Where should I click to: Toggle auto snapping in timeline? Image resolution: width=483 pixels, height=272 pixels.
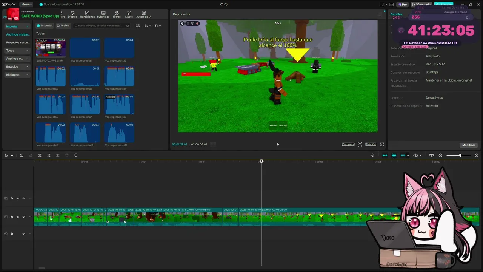pos(394,155)
